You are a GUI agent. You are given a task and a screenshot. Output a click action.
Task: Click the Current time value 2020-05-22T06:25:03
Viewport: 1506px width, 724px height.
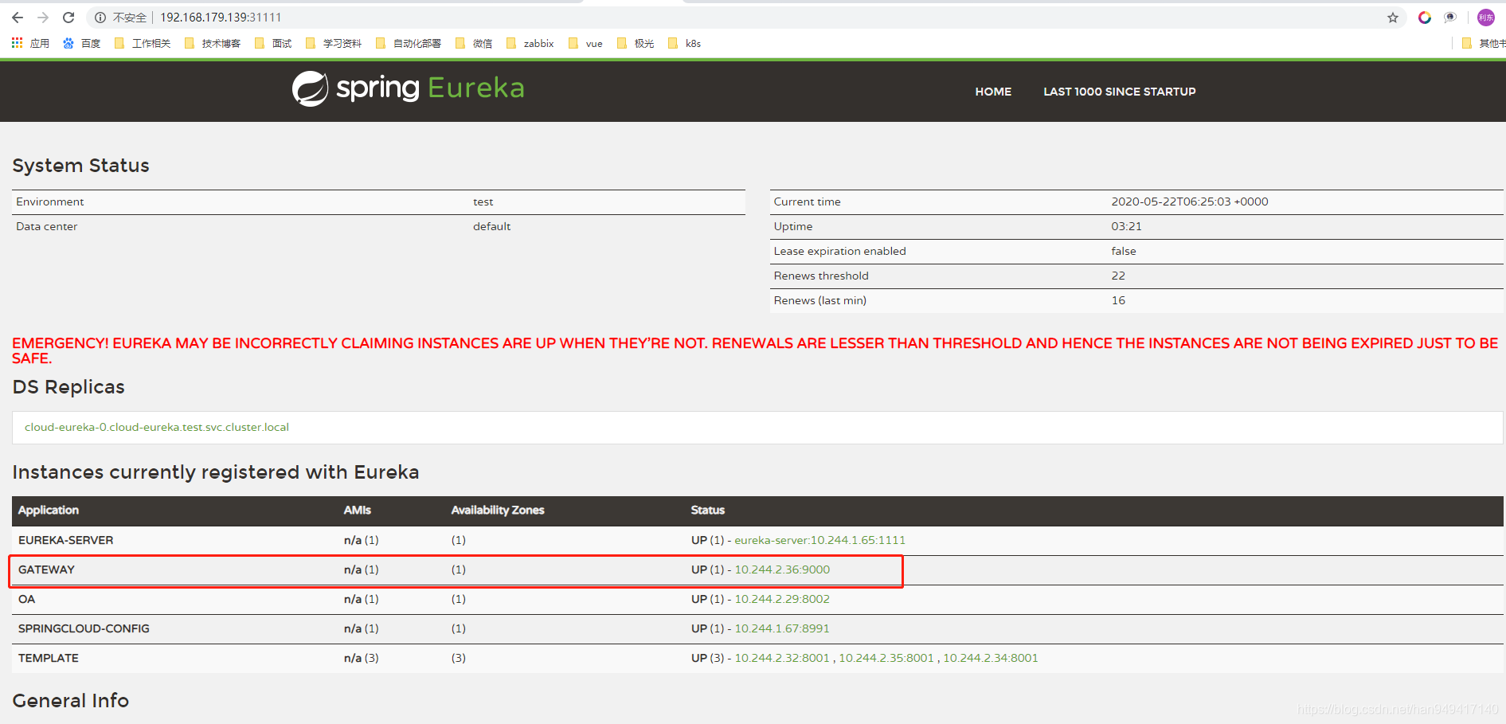[x=1190, y=202]
